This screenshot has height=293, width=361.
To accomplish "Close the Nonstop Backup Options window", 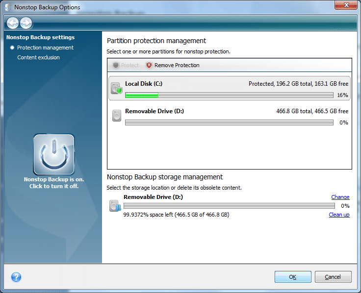I will click(346, 5).
